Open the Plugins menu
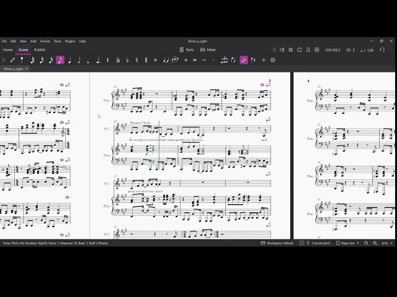Screen dimensions: 397x297 [x=70, y=41]
